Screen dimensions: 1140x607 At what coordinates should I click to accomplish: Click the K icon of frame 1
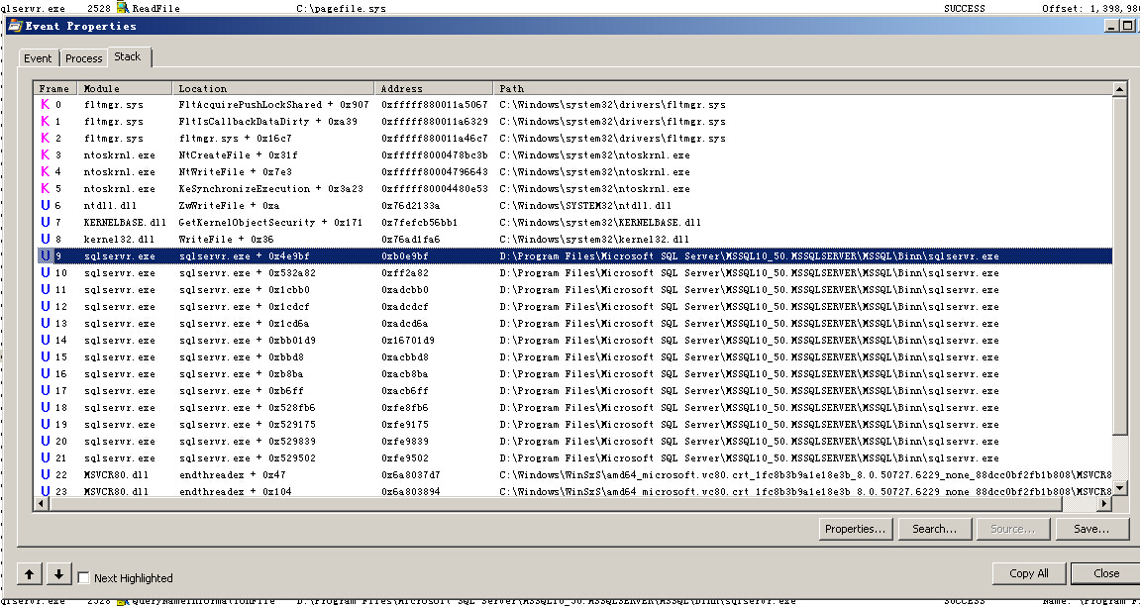(x=46, y=122)
